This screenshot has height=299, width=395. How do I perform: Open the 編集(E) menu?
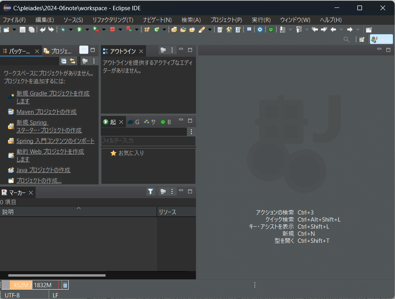pos(45,20)
